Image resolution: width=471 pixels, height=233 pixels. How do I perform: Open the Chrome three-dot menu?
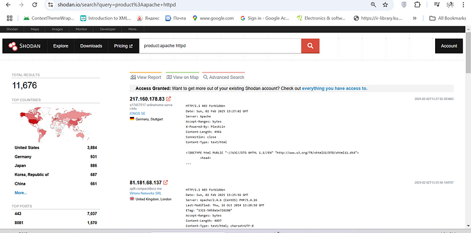(463, 5)
